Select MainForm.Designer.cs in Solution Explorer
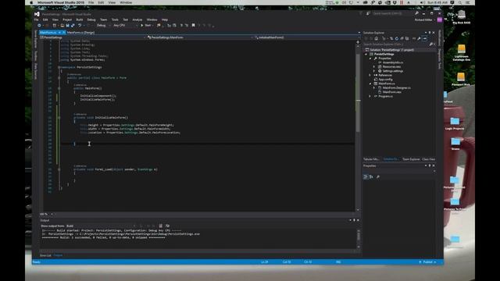The width and height of the screenshot is (500, 281). [396, 87]
